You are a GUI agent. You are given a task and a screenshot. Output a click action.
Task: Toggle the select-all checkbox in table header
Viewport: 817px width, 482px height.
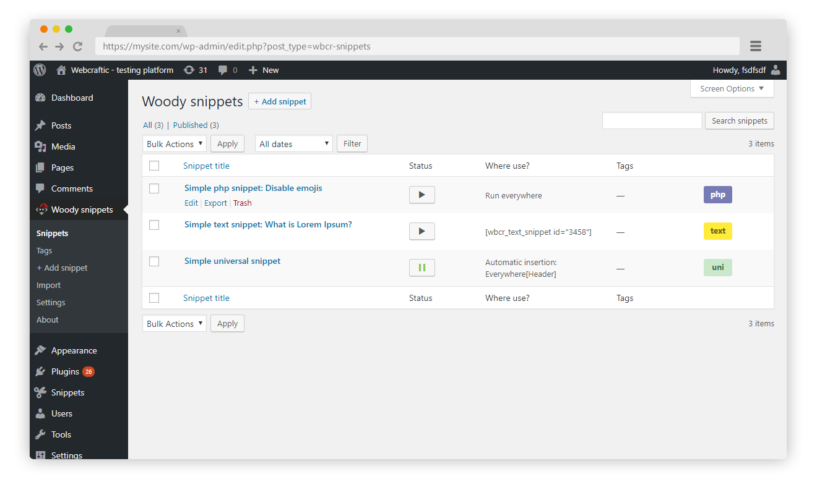pyautogui.click(x=154, y=166)
